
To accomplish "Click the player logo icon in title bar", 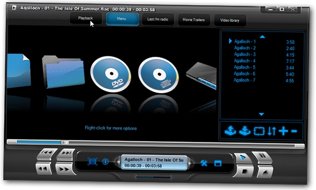I will (14, 8).
